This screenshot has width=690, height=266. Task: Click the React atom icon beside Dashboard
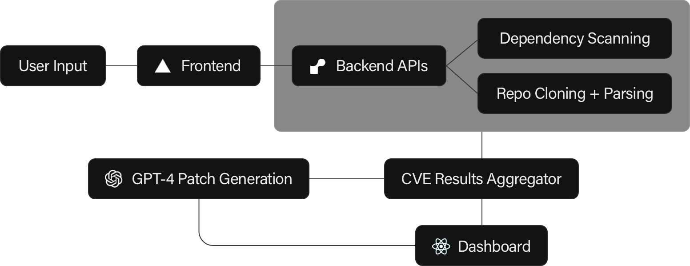tap(441, 246)
